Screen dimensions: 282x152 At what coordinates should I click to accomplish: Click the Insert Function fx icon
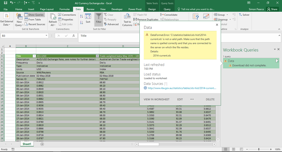[x=74, y=36]
